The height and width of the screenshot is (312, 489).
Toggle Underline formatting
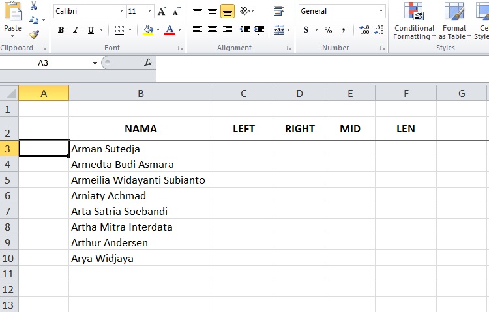(x=91, y=30)
